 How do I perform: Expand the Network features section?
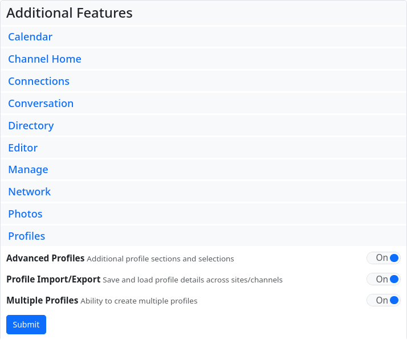coord(30,192)
